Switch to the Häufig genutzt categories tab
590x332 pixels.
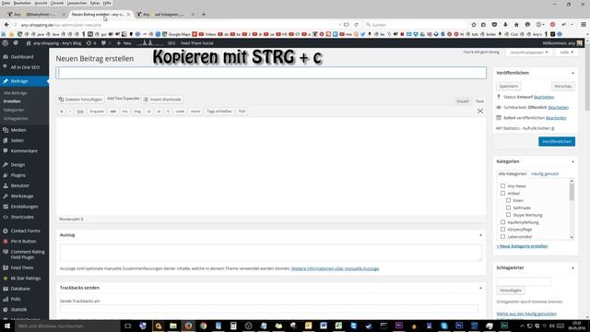(545, 174)
